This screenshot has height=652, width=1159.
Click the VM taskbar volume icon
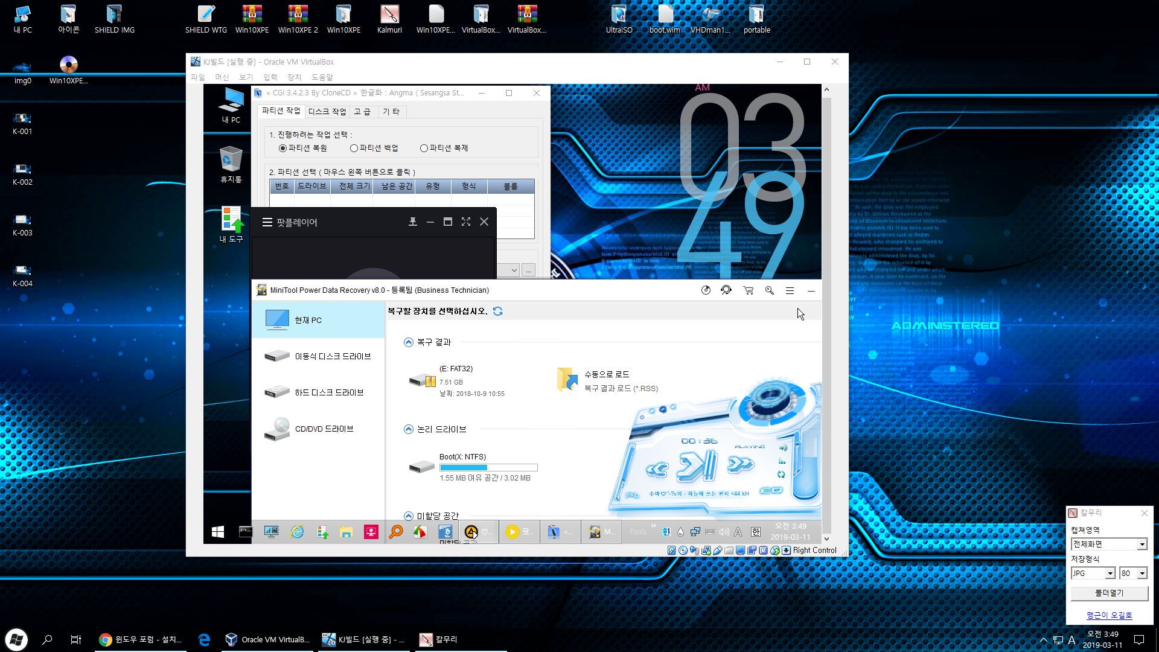coord(724,532)
